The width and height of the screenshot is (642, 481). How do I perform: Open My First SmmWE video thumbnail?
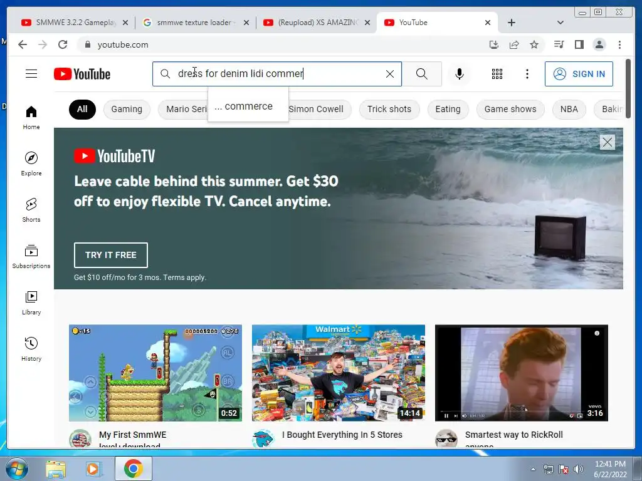coord(155,373)
